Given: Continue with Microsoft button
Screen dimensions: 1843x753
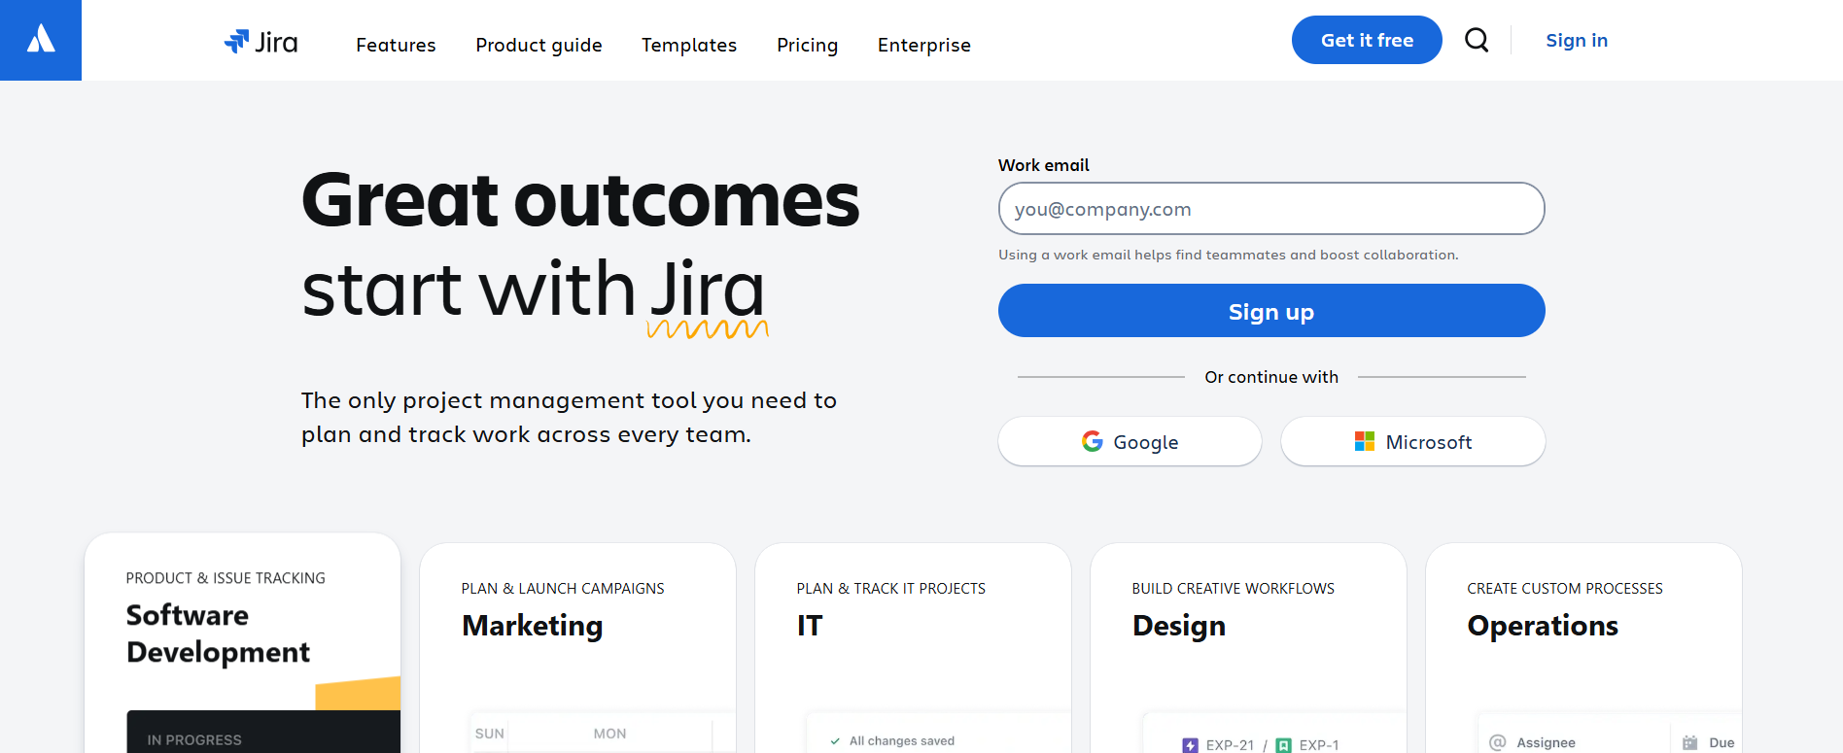Looking at the screenshot, I should [x=1413, y=441].
